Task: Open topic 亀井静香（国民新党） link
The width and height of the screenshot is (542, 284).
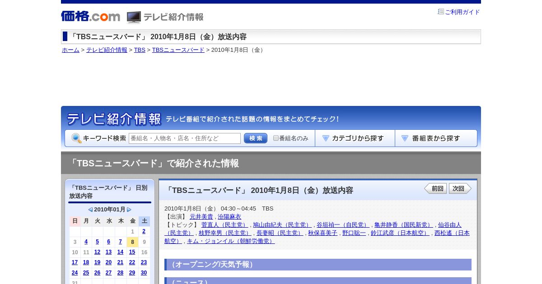Action: [403, 225]
